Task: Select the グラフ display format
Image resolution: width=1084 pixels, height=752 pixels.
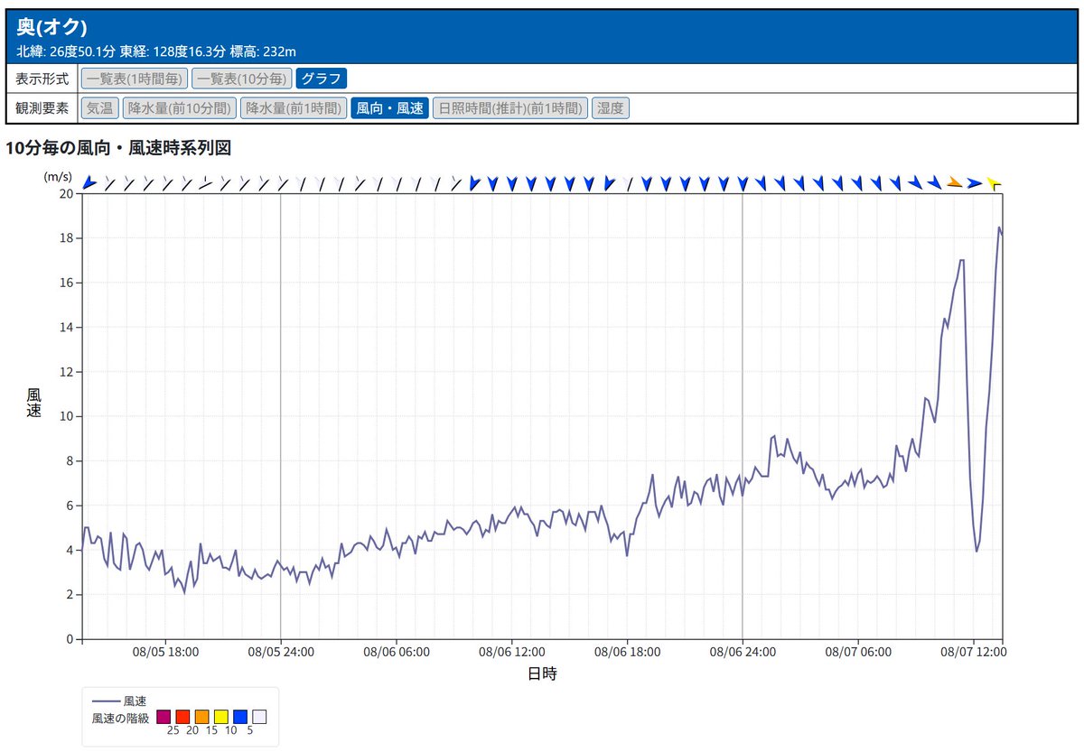Action: (x=322, y=79)
